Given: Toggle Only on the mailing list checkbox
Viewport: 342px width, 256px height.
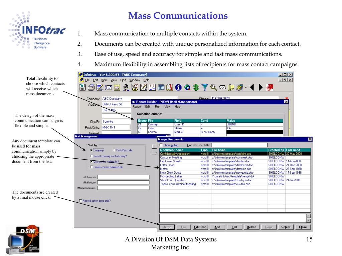Looking at the screenshot, I should [92, 162].
